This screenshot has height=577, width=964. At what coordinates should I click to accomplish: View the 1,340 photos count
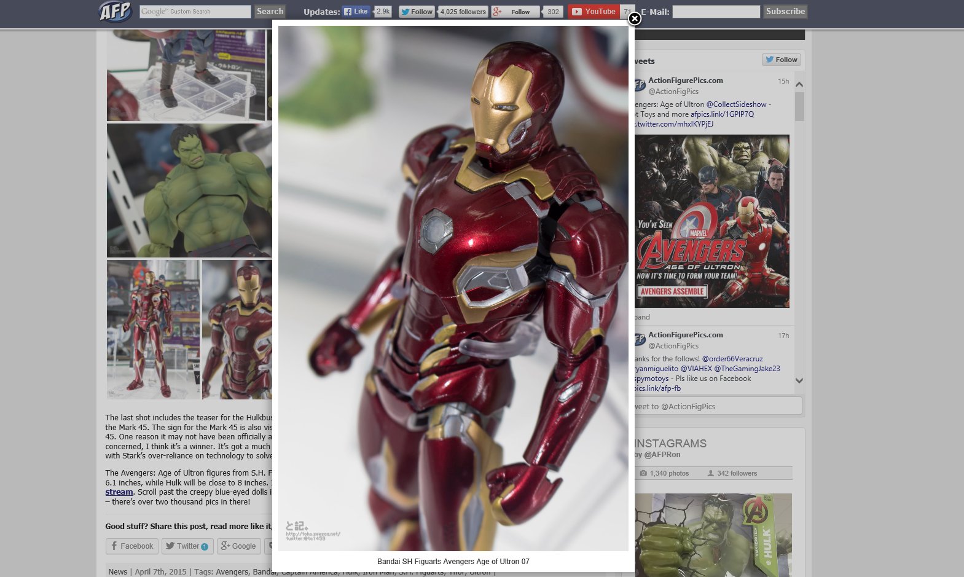(664, 473)
